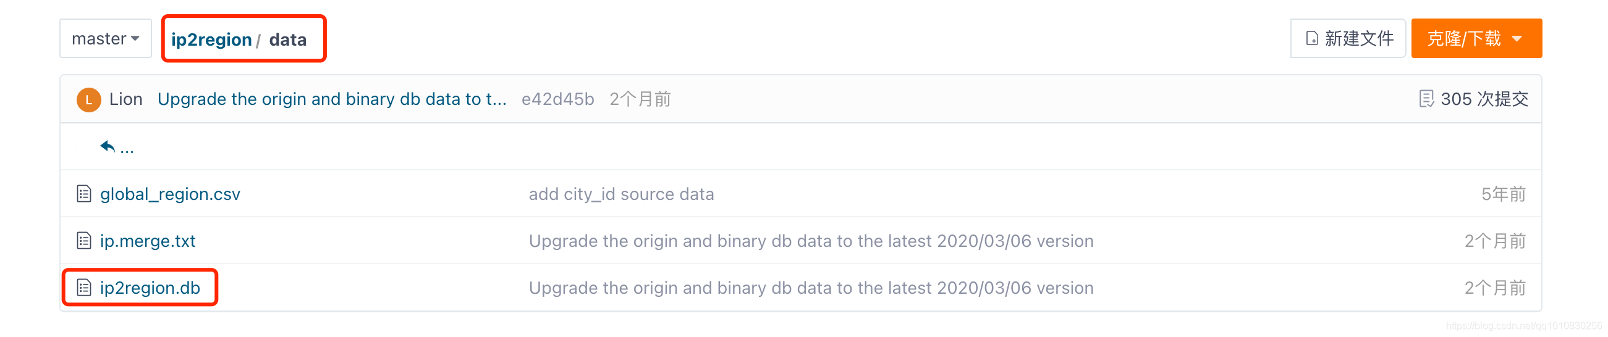
Task: Open the global_region.csv file
Action: click(x=170, y=194)
